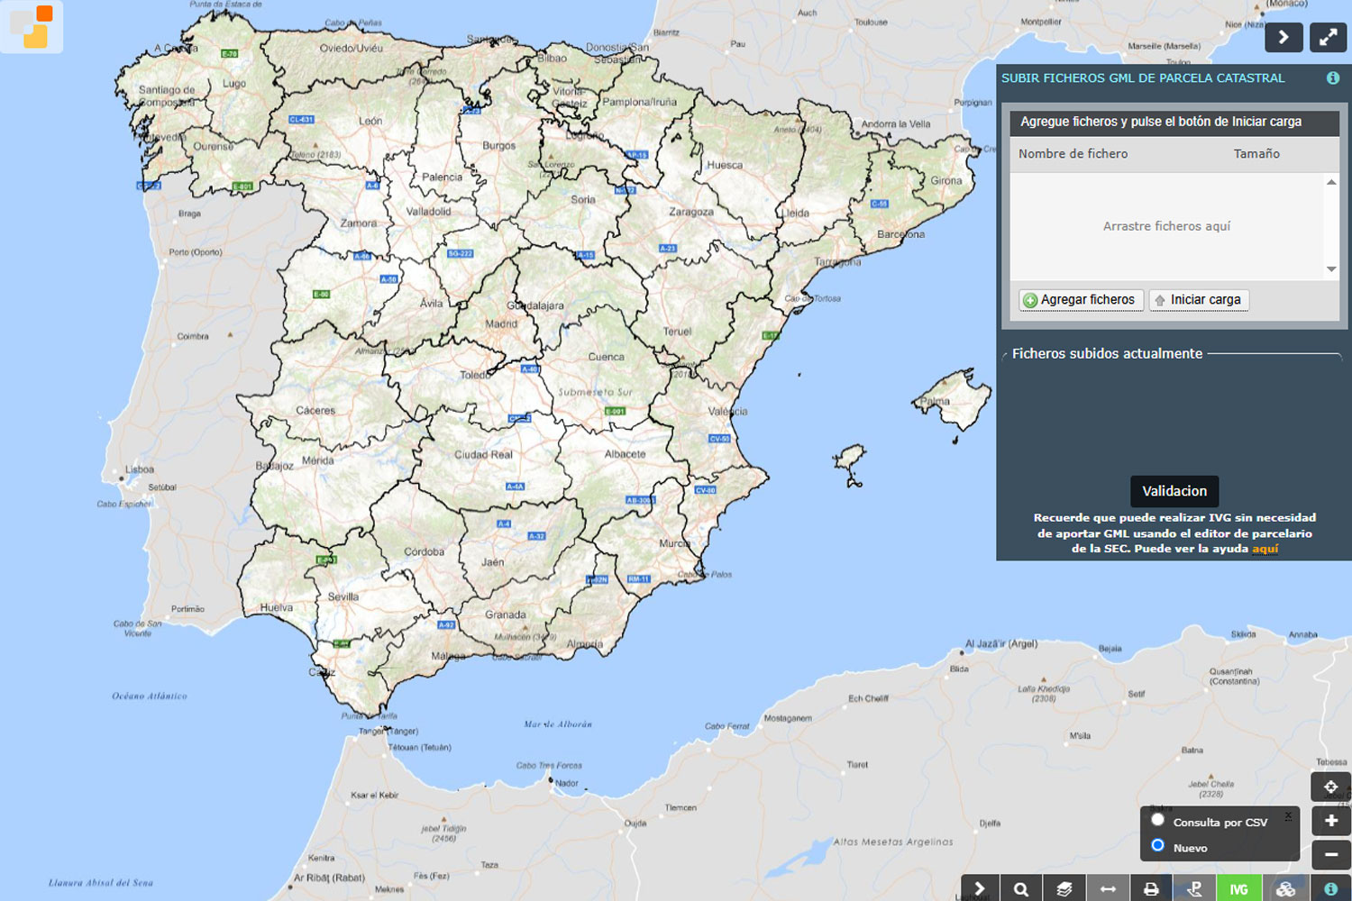Click the Albacete label on the map

(625, 454)
